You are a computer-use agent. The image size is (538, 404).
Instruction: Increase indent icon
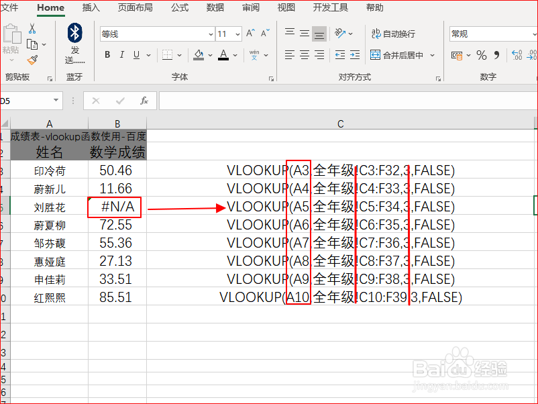pyautogui.click(x=355, y=54)
